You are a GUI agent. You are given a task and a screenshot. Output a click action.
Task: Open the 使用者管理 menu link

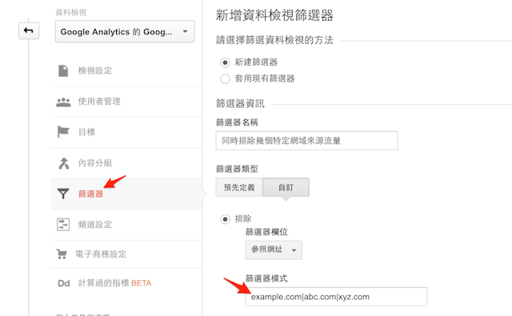(99, 102)
